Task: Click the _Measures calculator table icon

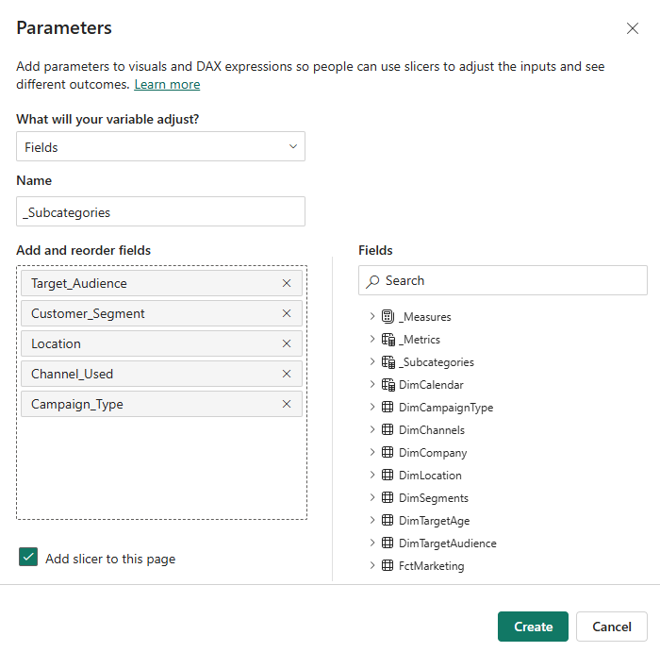Action: (x=388, y=317)
